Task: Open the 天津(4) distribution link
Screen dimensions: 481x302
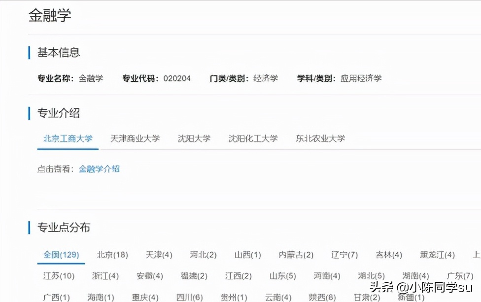Action: pyautogui.click(x=158, y=255)
